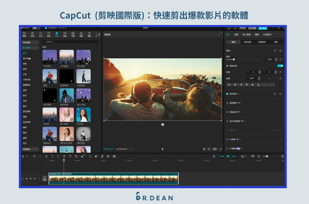This screenshot has width=309, height=204.
Task: Zoom in the timeline with plus magnifier
Action: click(283, 156)
